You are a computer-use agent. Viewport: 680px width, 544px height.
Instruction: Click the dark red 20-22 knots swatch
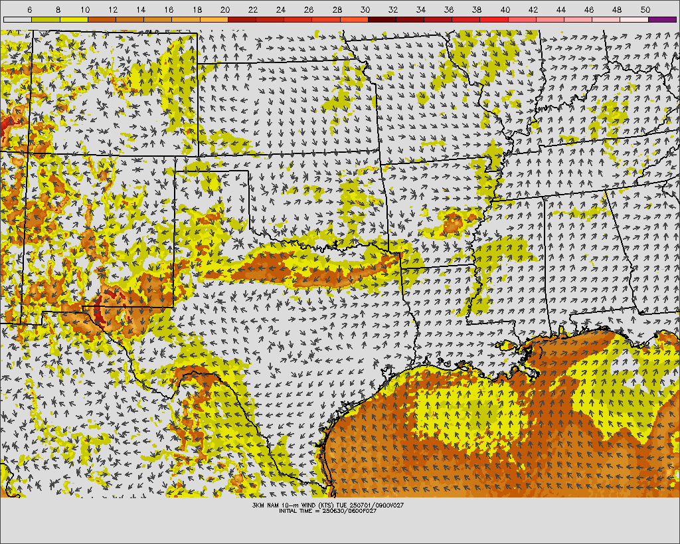pyautogui.click(x=242, y=19)
